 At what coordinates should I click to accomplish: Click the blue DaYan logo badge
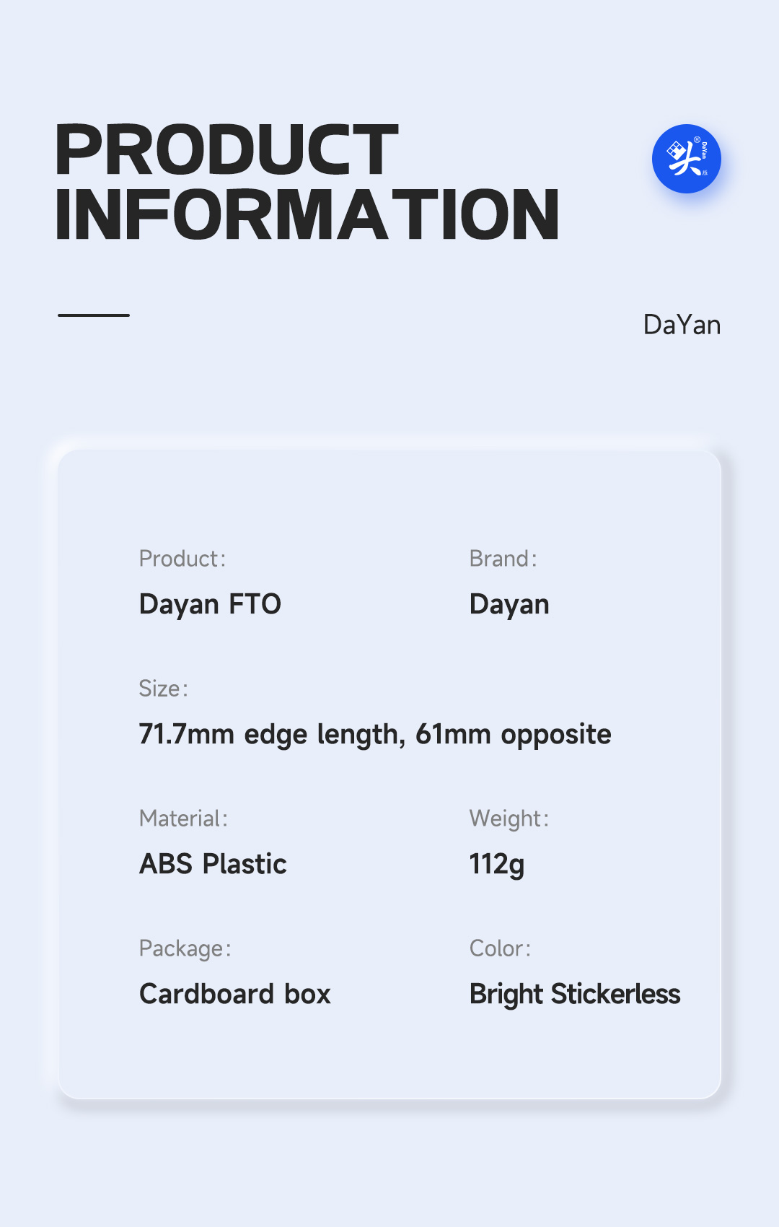686,159
